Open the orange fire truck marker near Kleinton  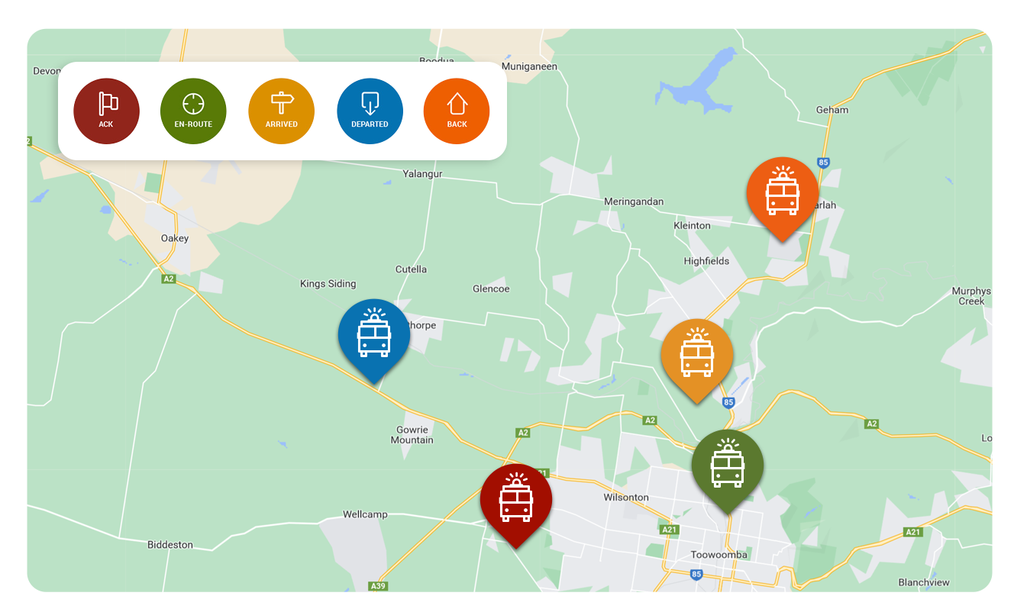[782, 193]
